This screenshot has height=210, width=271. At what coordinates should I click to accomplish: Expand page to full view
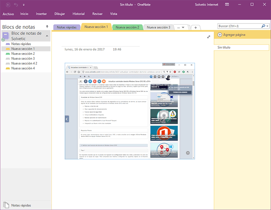[209, 37]
